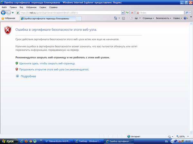Click the Refresh page icon
This screenshot has width=193, height=144.
[x=128, y=12]
